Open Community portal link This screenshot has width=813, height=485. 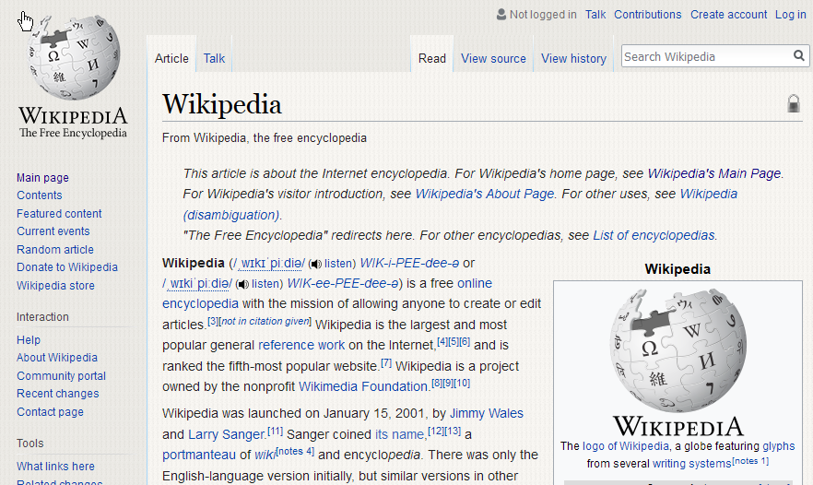coord(61,376)
